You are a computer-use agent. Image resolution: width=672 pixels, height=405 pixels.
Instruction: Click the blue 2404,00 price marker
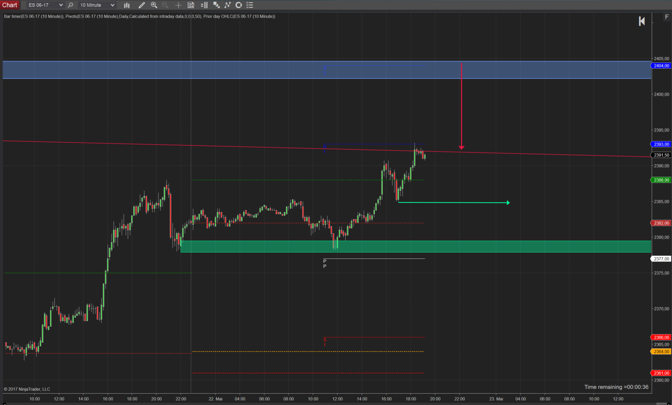(661, 66)
